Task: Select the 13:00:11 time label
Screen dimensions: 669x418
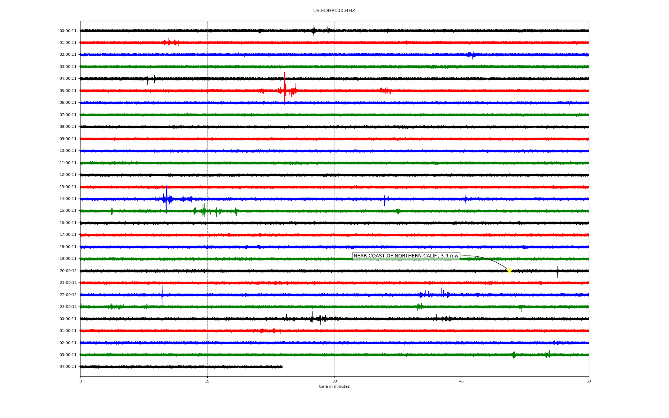Action: [68, 187]
